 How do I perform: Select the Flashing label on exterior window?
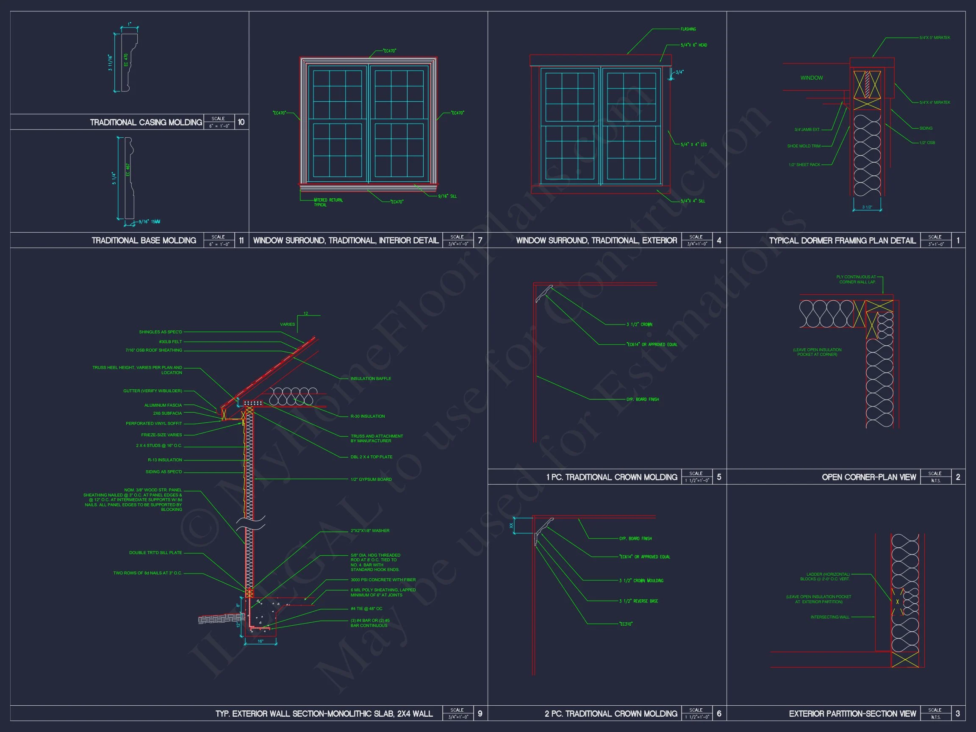[688, 29]
